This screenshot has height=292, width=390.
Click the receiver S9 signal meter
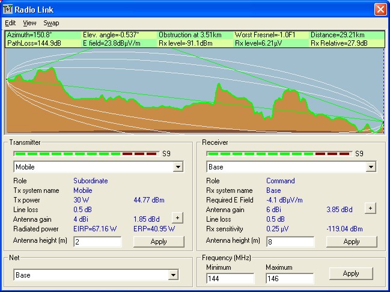click(279, 154)
